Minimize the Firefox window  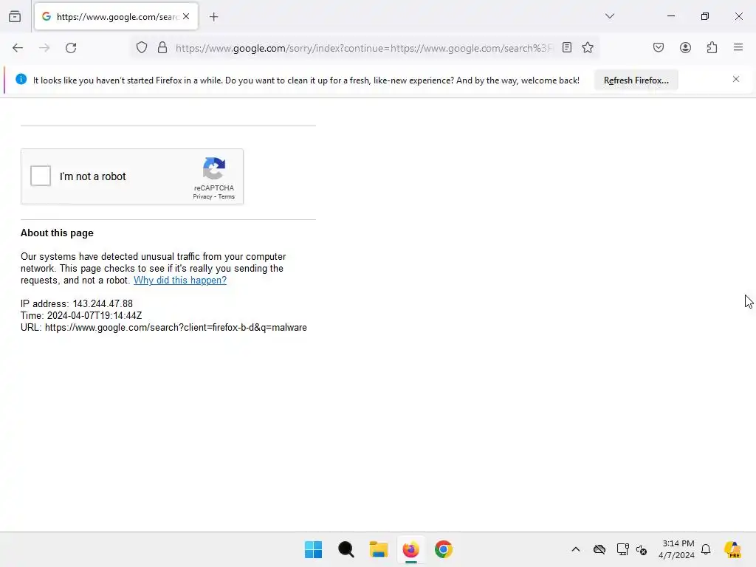coord(670,16)
